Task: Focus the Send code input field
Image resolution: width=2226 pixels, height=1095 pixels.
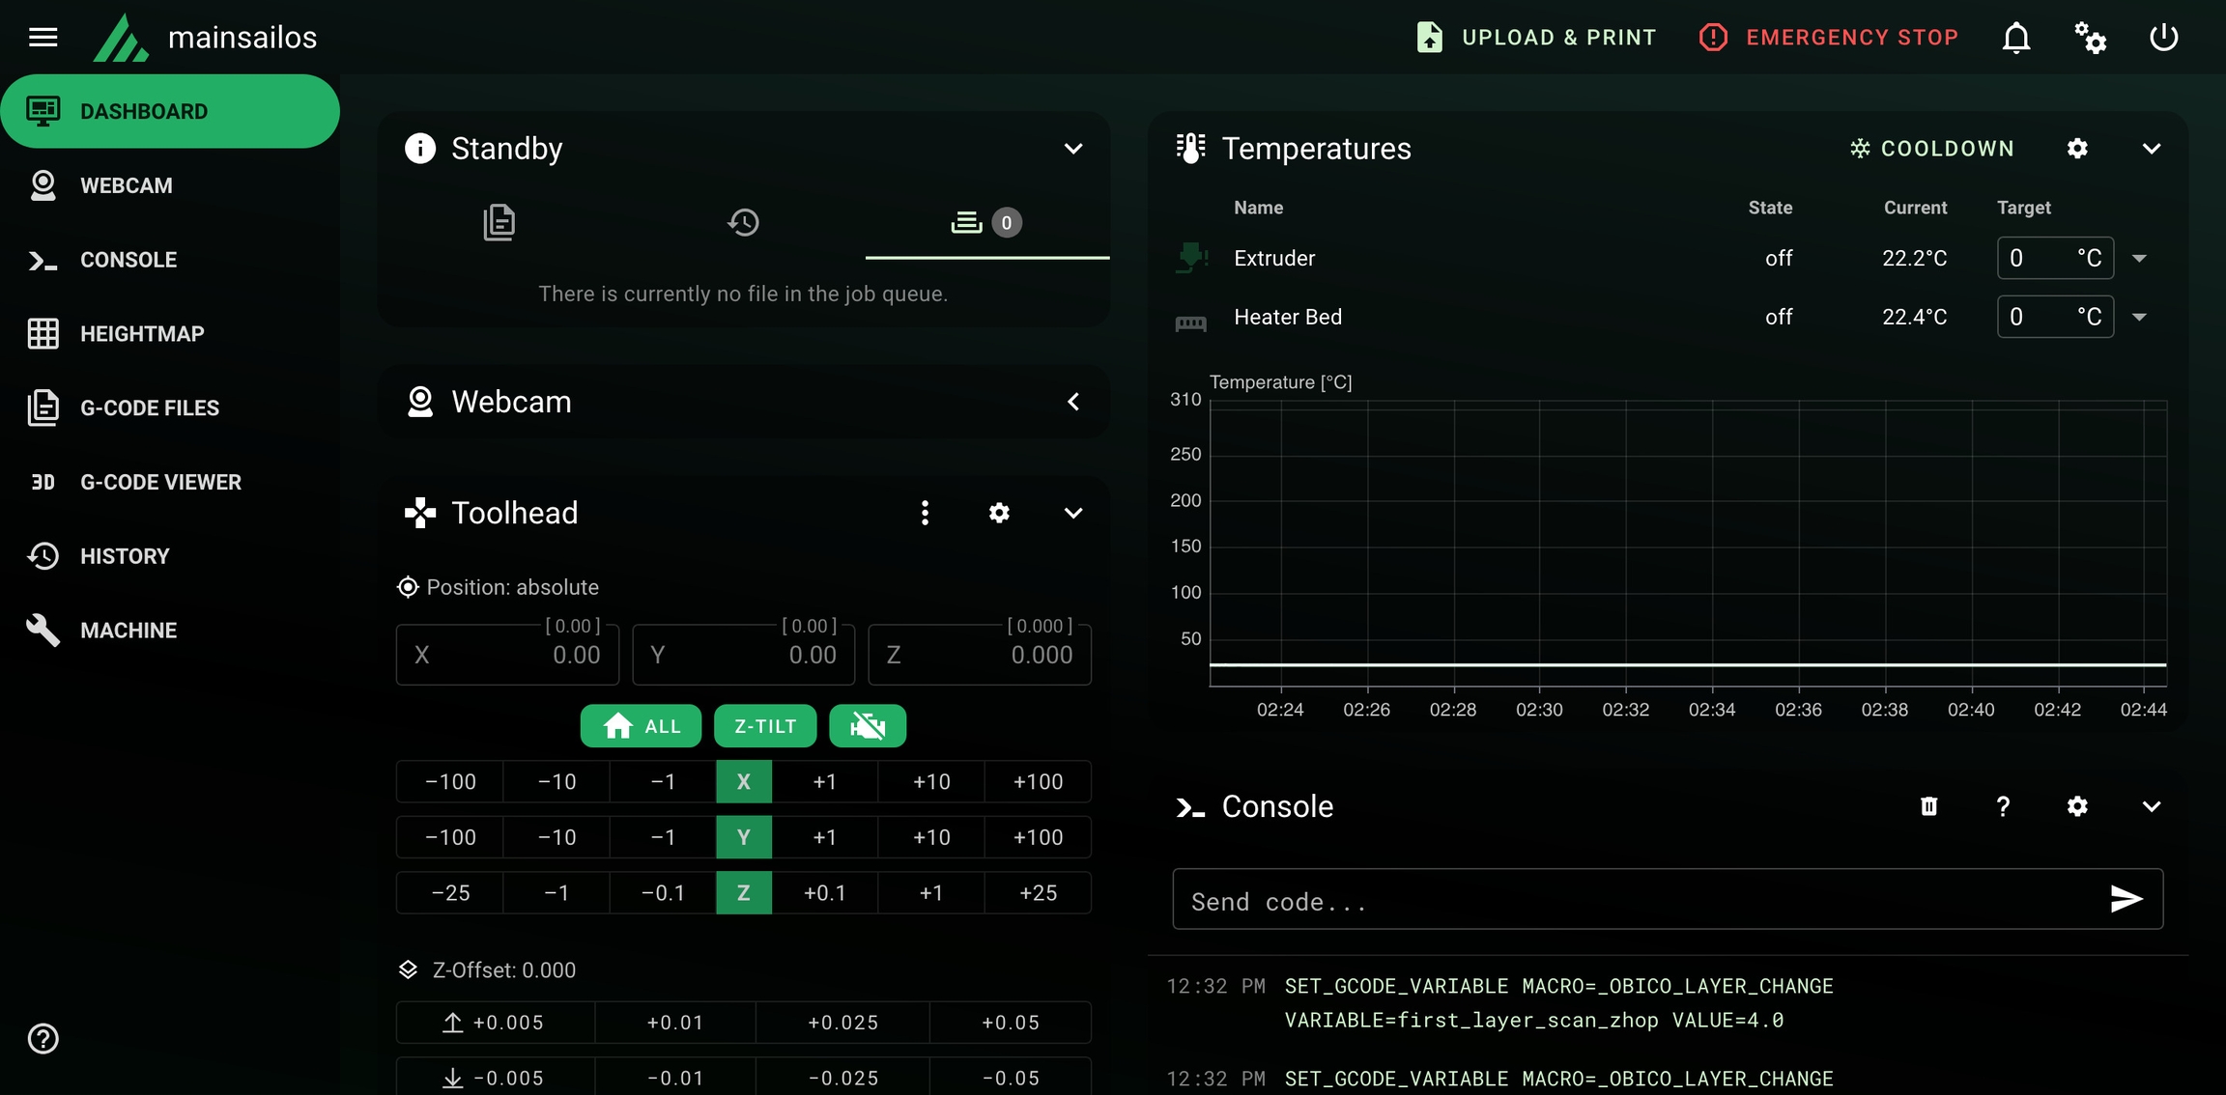Action: click(1633, 901)
